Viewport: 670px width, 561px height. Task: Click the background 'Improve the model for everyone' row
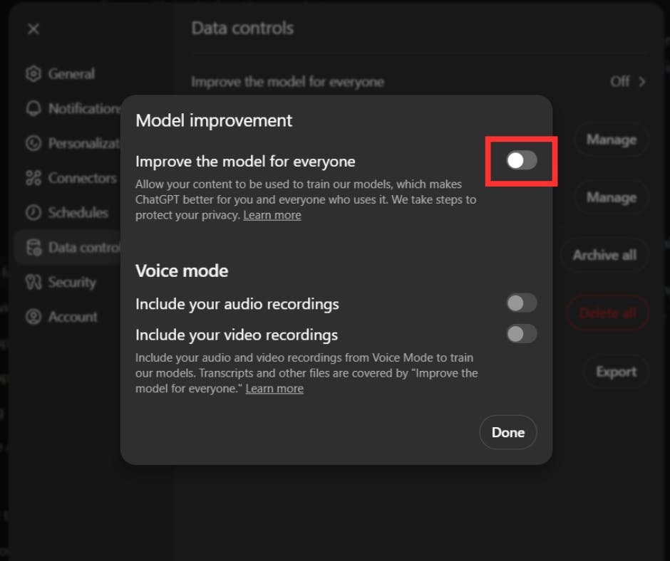click(x=418, y=82)
